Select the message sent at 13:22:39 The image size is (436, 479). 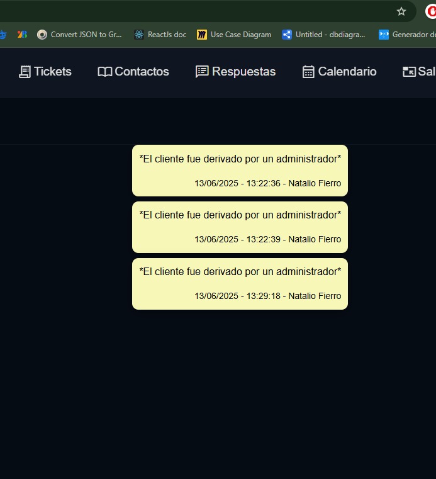(240, 227)
